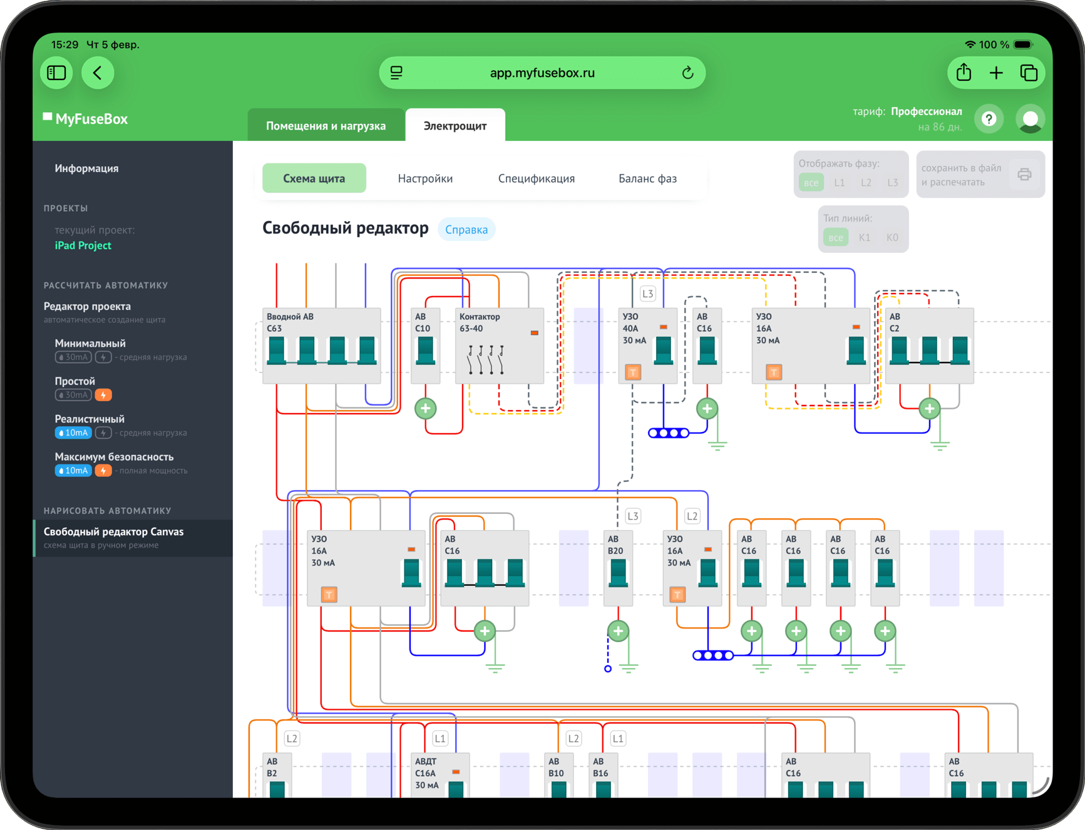The image size is (1085, 830).
Task: Click the test button on УЗО 40A
Action: [x=633, y=372]
